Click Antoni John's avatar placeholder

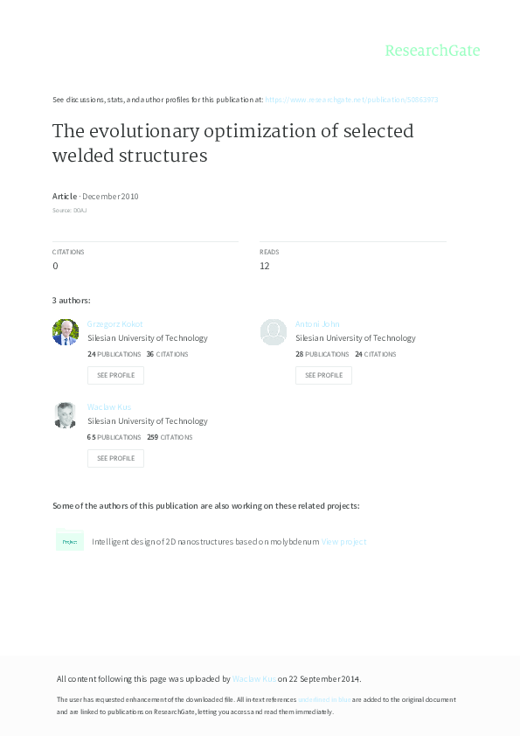[x=273, y=332]
